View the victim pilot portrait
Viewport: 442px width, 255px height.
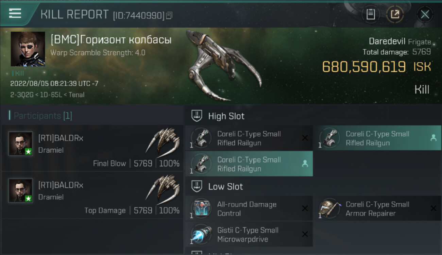tap(28, 49)
